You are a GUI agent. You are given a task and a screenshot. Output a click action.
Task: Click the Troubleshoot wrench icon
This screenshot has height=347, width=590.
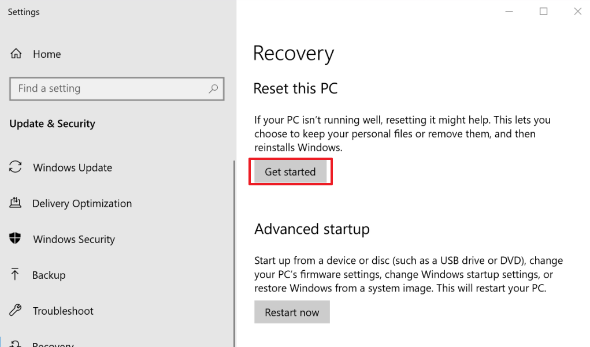[16, 311]
